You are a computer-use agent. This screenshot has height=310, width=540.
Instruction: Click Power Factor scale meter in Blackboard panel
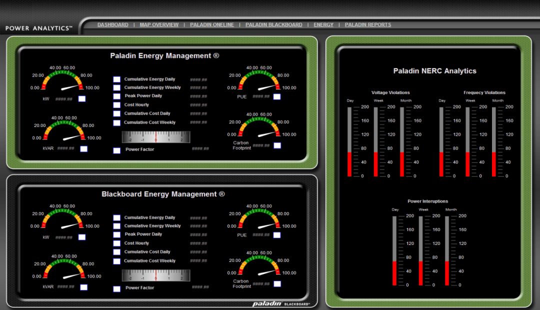(x=156, y=275)
